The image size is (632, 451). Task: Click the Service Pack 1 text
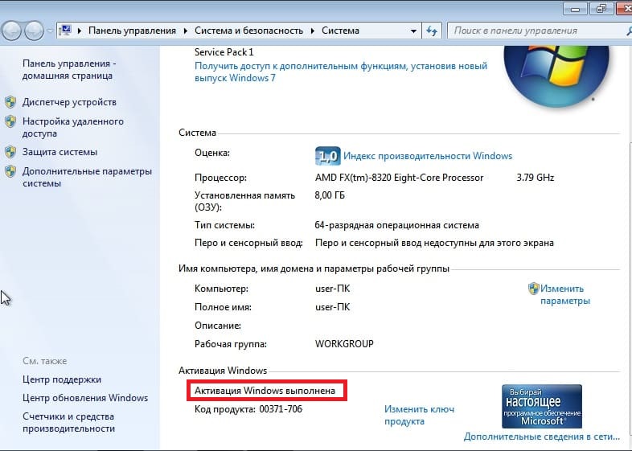point(224,52)
